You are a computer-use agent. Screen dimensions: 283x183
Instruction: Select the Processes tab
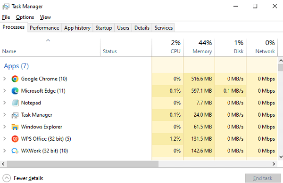click(x=14, y=27)
